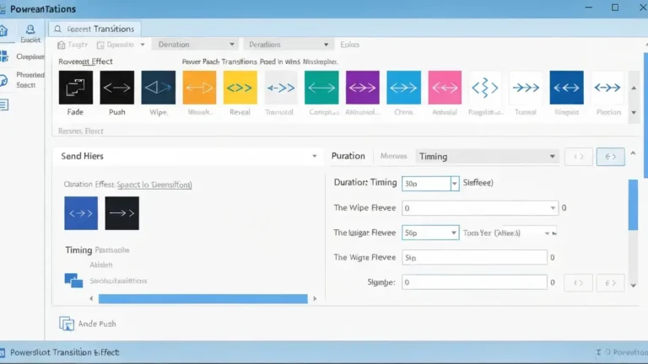Open the Derarfiions dropdown
This screenshot has height=364, width=648.
(x=289, y=45)
